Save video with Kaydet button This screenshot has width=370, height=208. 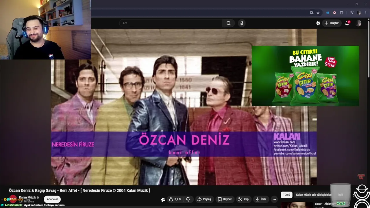pos(225,199)
